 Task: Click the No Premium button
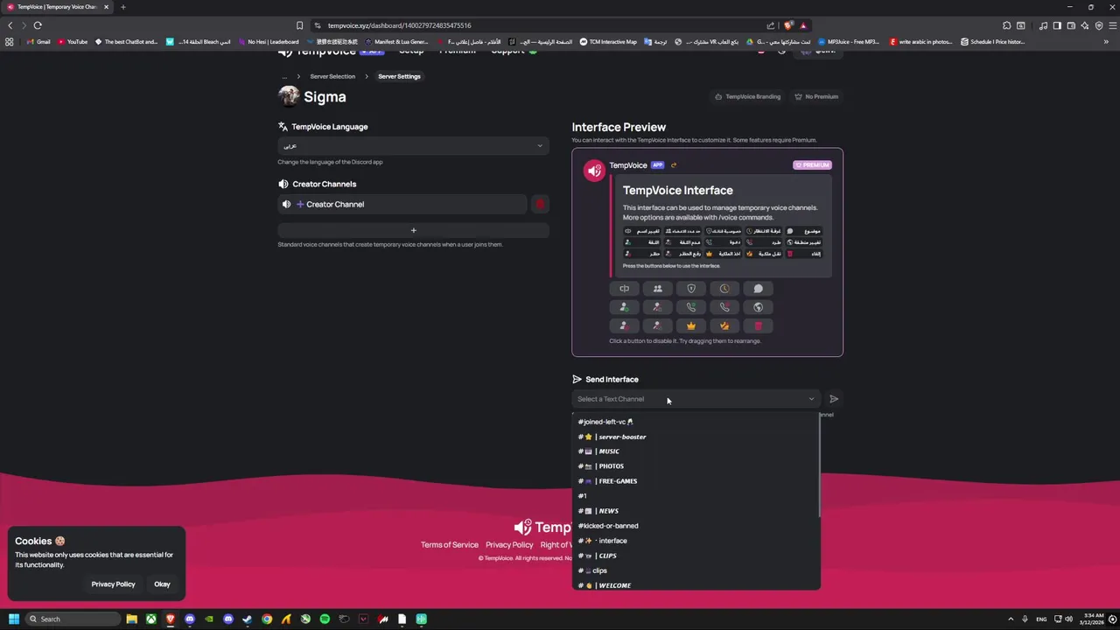816,96
